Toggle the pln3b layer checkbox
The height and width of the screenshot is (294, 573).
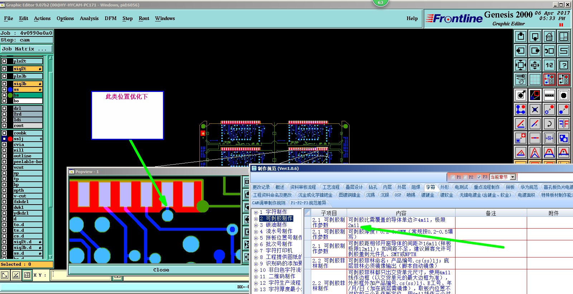click(4, 76)
